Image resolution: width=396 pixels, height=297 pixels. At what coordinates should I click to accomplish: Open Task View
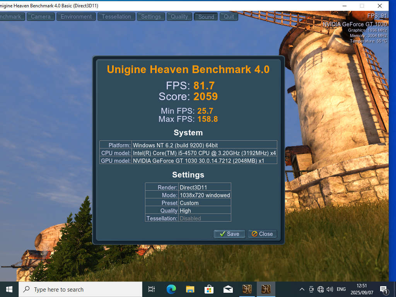pos(151,289)
